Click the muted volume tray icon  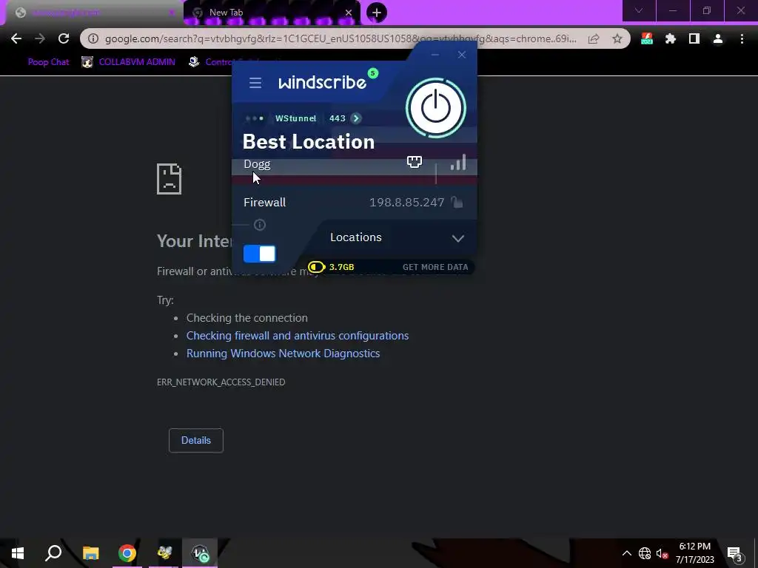(662, 553)
